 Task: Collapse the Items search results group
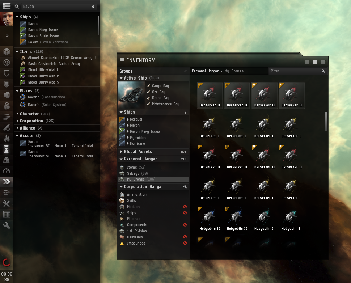tap(17, 52)
